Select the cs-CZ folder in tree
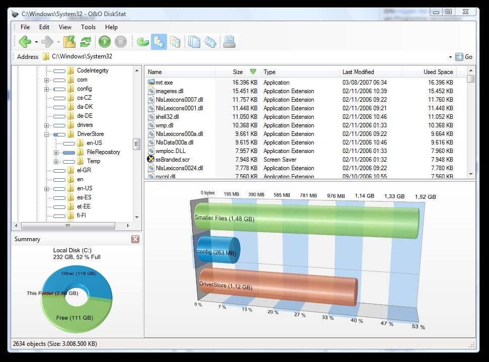Image resolution: width=489 pixels, height=362 pixels. (x=84, y=98)
